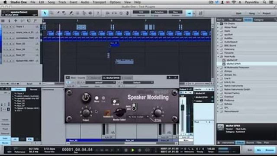Select the Split tool in the toolbar
The image size is (277, 156).
click(58, 13)
